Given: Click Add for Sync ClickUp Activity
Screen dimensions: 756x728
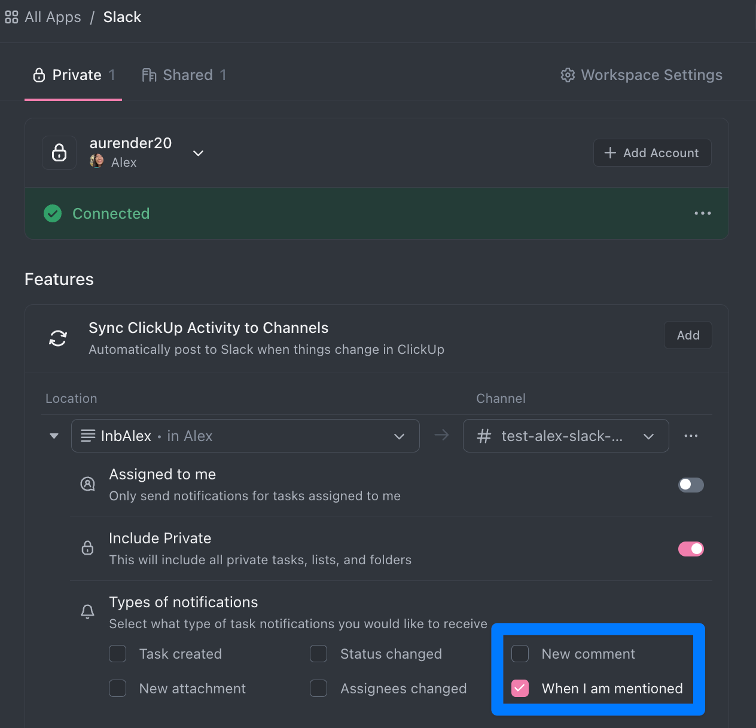Looking at the screenshot, I should click(x=688, y=335).
